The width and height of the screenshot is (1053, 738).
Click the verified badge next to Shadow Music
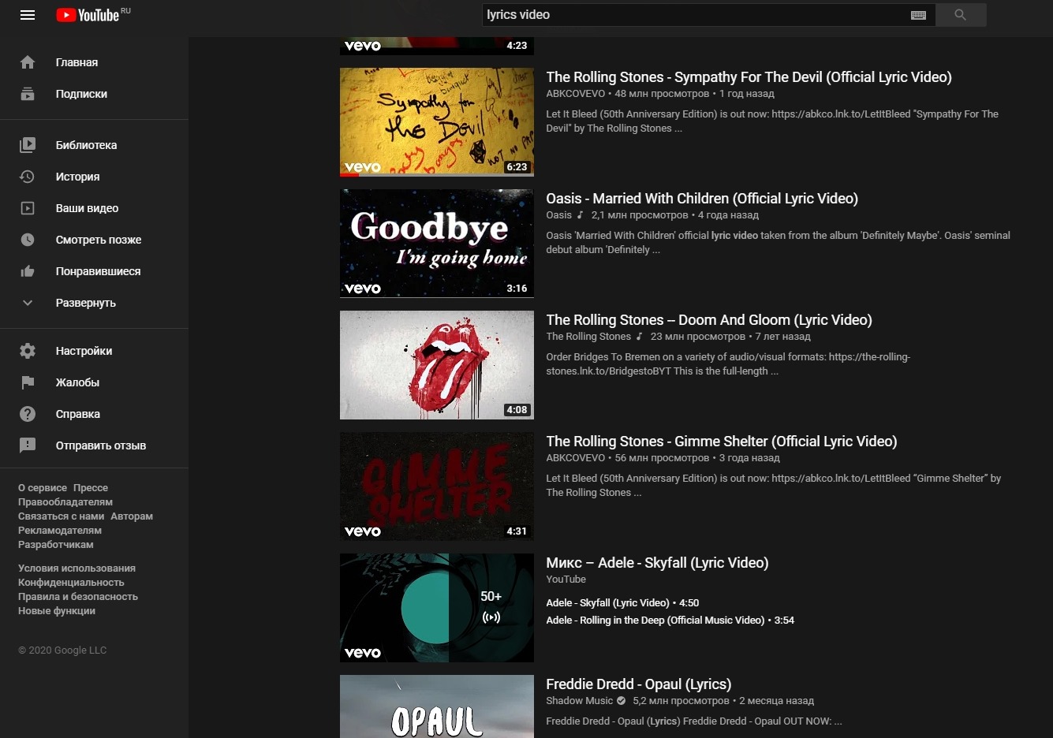pyautogui.click(x=622, y=701)
